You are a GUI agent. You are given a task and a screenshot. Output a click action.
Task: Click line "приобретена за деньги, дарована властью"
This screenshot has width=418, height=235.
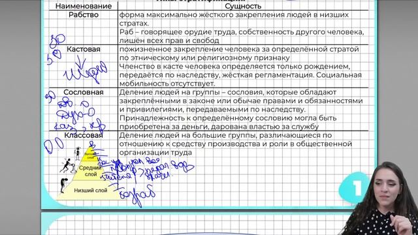[219, 127]
